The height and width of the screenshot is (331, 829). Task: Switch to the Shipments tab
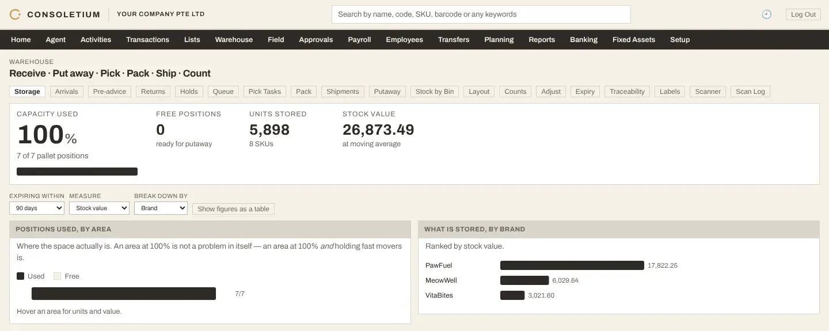343,92
